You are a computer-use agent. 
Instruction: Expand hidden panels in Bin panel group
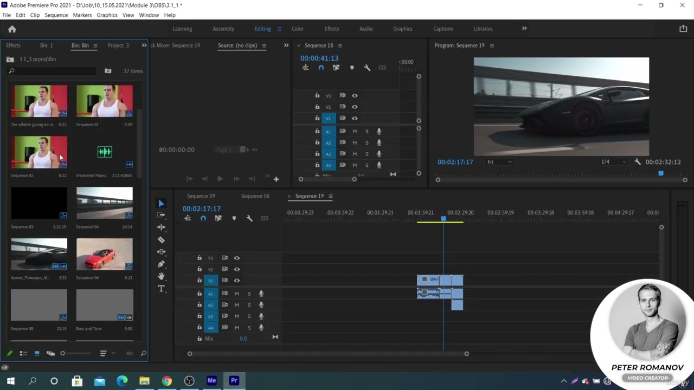[144, 45]
